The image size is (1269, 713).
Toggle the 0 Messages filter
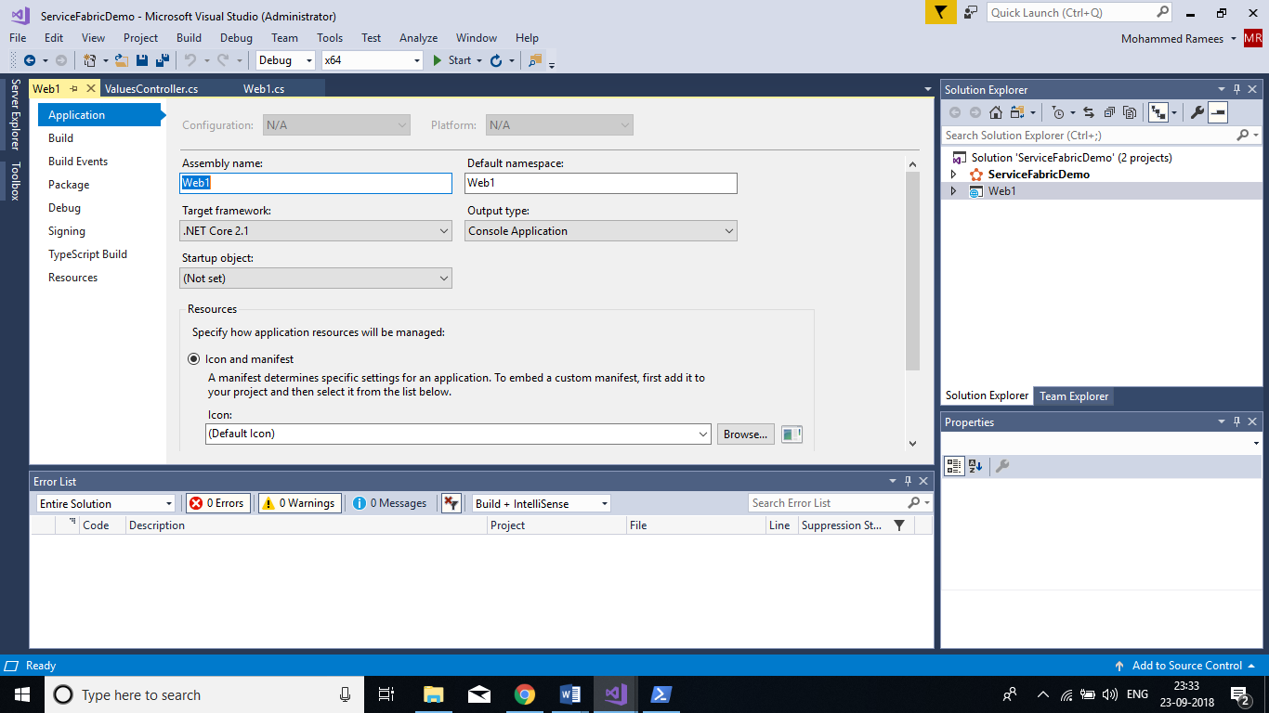391,503
